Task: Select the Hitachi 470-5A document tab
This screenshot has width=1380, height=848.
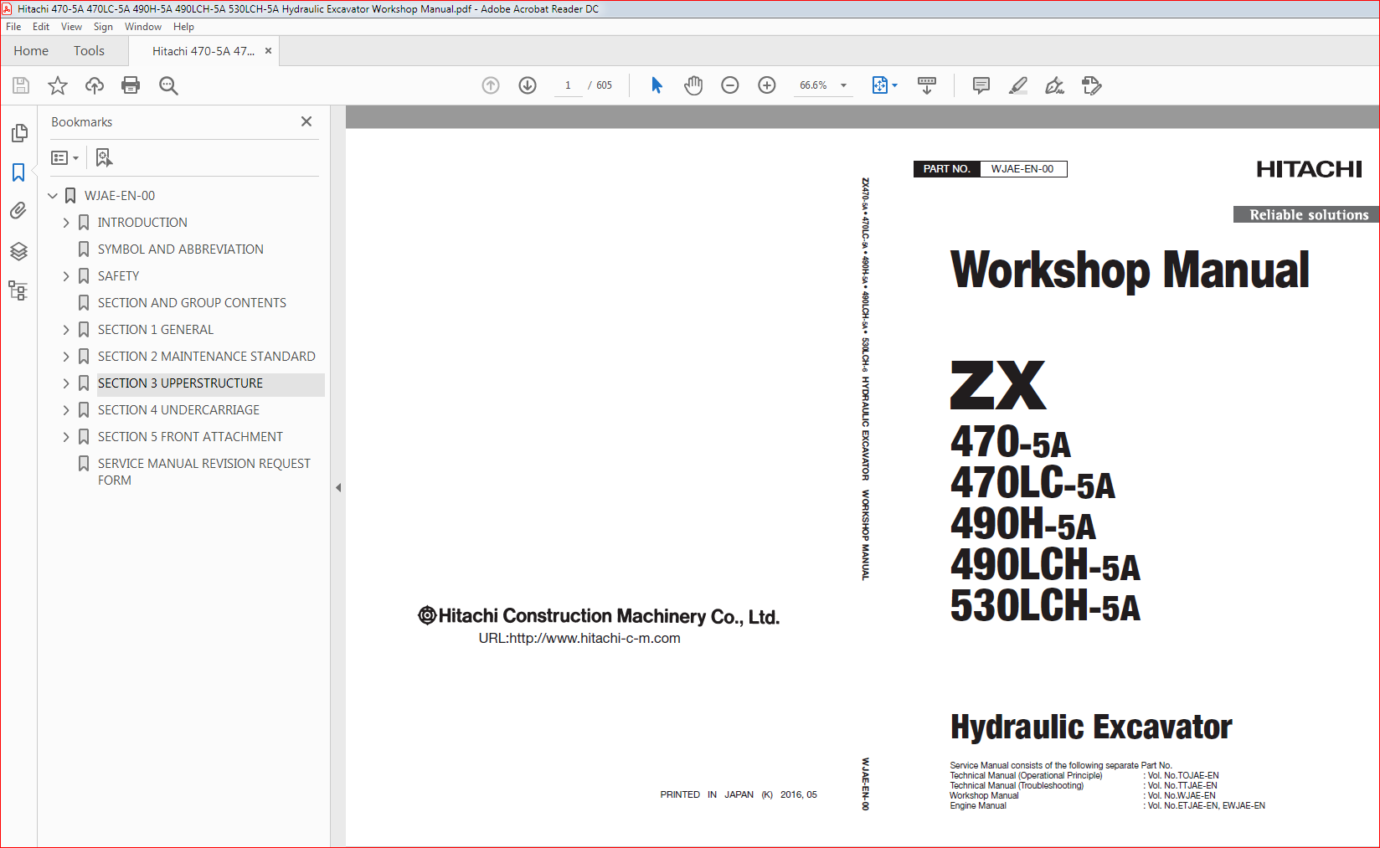Action: coord(203,51)
